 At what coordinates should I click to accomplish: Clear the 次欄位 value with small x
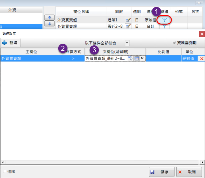click(142, 58)
